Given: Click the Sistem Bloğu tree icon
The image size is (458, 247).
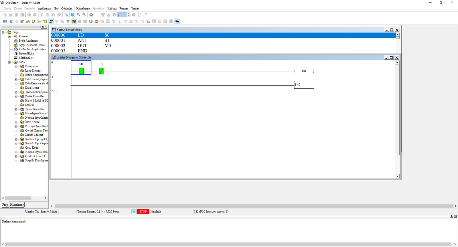Looking at the screenshot, I should 16,54.
